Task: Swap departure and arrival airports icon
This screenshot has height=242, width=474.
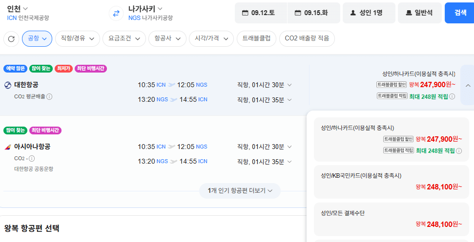Action: (x=116, y=13)
